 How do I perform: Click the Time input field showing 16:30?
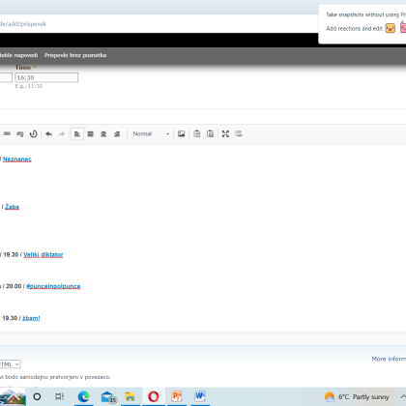pyautogui.click(x=46, y=77)
